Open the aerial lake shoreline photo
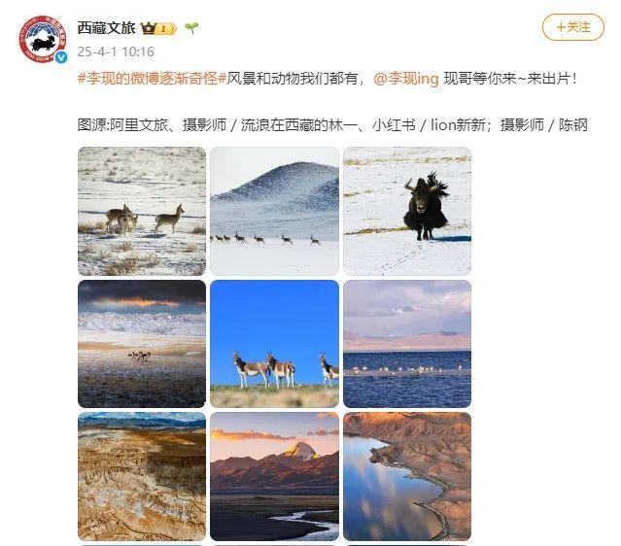 click(x=407, y=476)
